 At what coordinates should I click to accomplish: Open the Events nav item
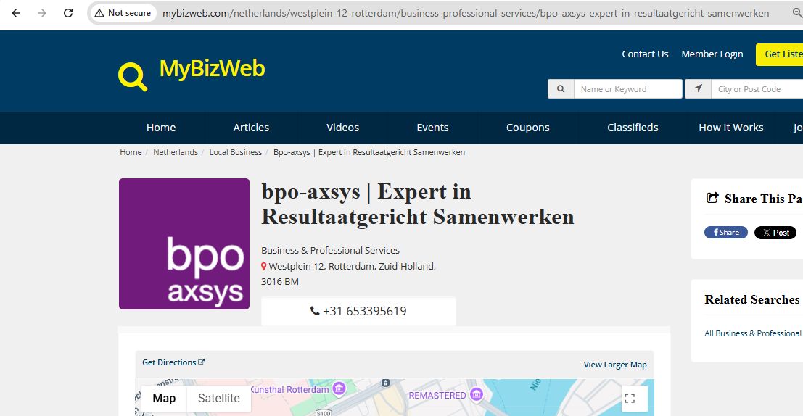pyautogui.click(x=432, y=128)
